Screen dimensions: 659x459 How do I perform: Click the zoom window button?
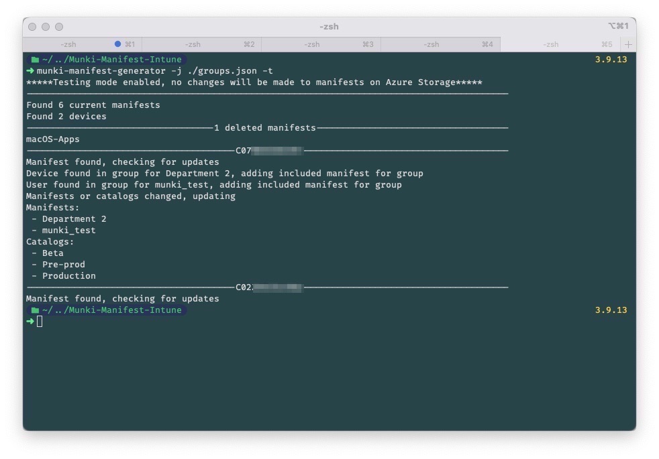tap(59, 27)
